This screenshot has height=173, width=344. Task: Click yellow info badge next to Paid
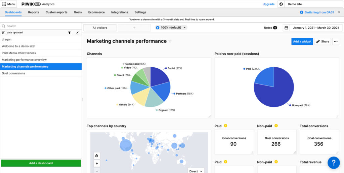click(x=226, y=126)
